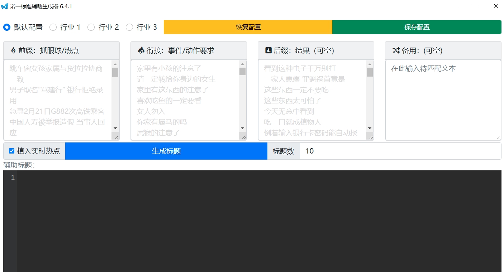Click line 1 in the 辅助标题 editor
The height and width of the screenshot is (272, 504).
(143, 177)
